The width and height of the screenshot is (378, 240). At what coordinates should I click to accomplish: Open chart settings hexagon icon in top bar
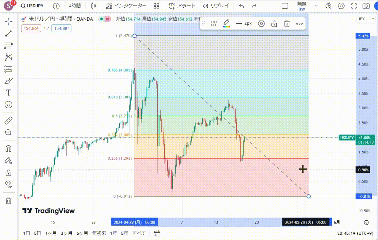pos(341,6)
